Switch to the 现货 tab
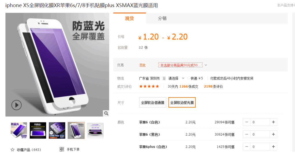This screenshot has height=155, width=295. pos(129,18)
